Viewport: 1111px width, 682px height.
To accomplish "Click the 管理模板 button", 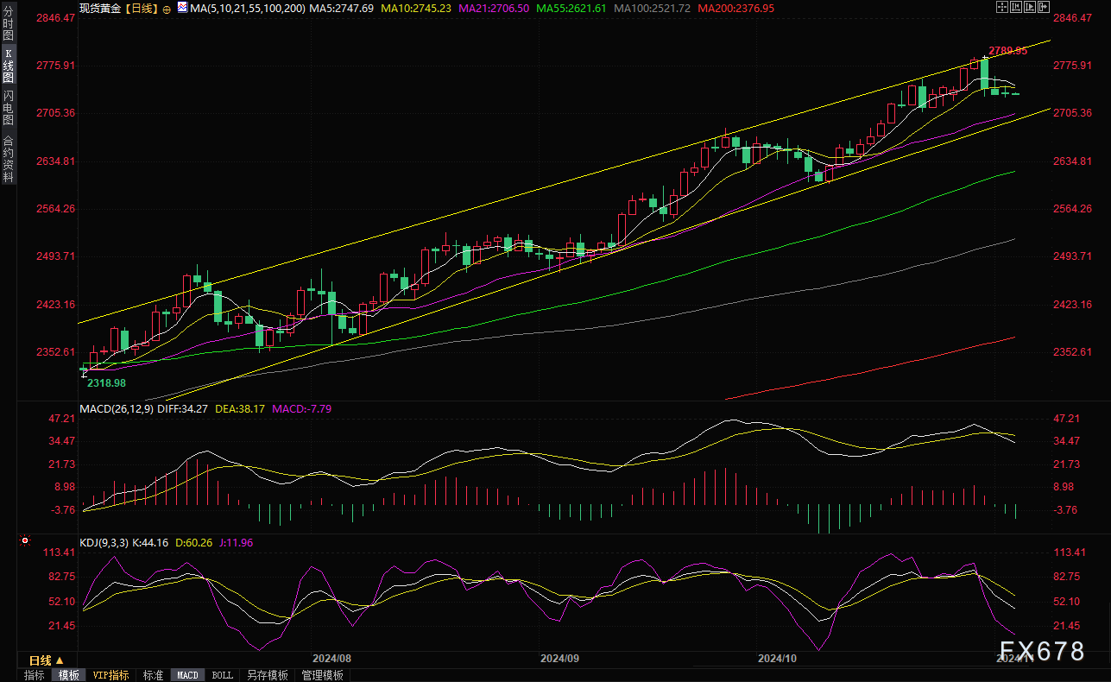I will tap(322, 675).
